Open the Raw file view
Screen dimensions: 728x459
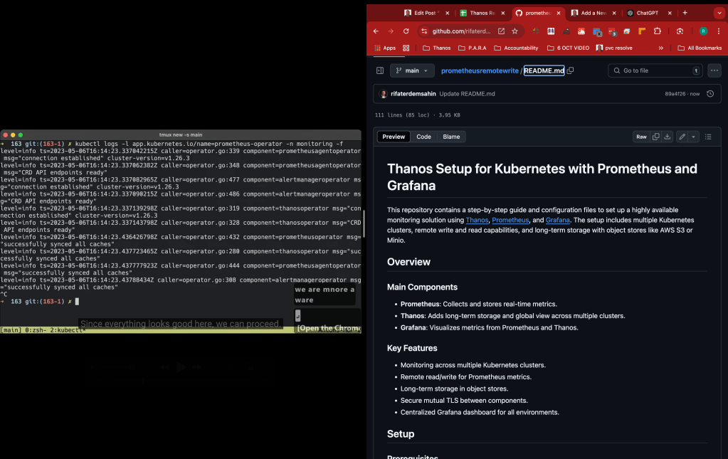(x=641, y=137)
